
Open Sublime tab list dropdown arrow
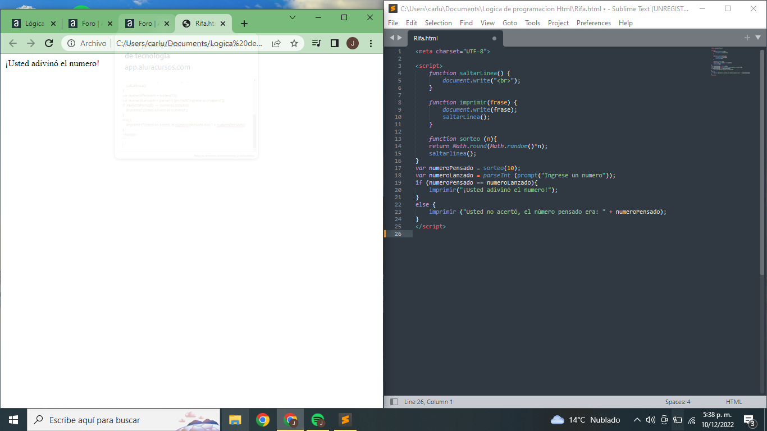757,38
